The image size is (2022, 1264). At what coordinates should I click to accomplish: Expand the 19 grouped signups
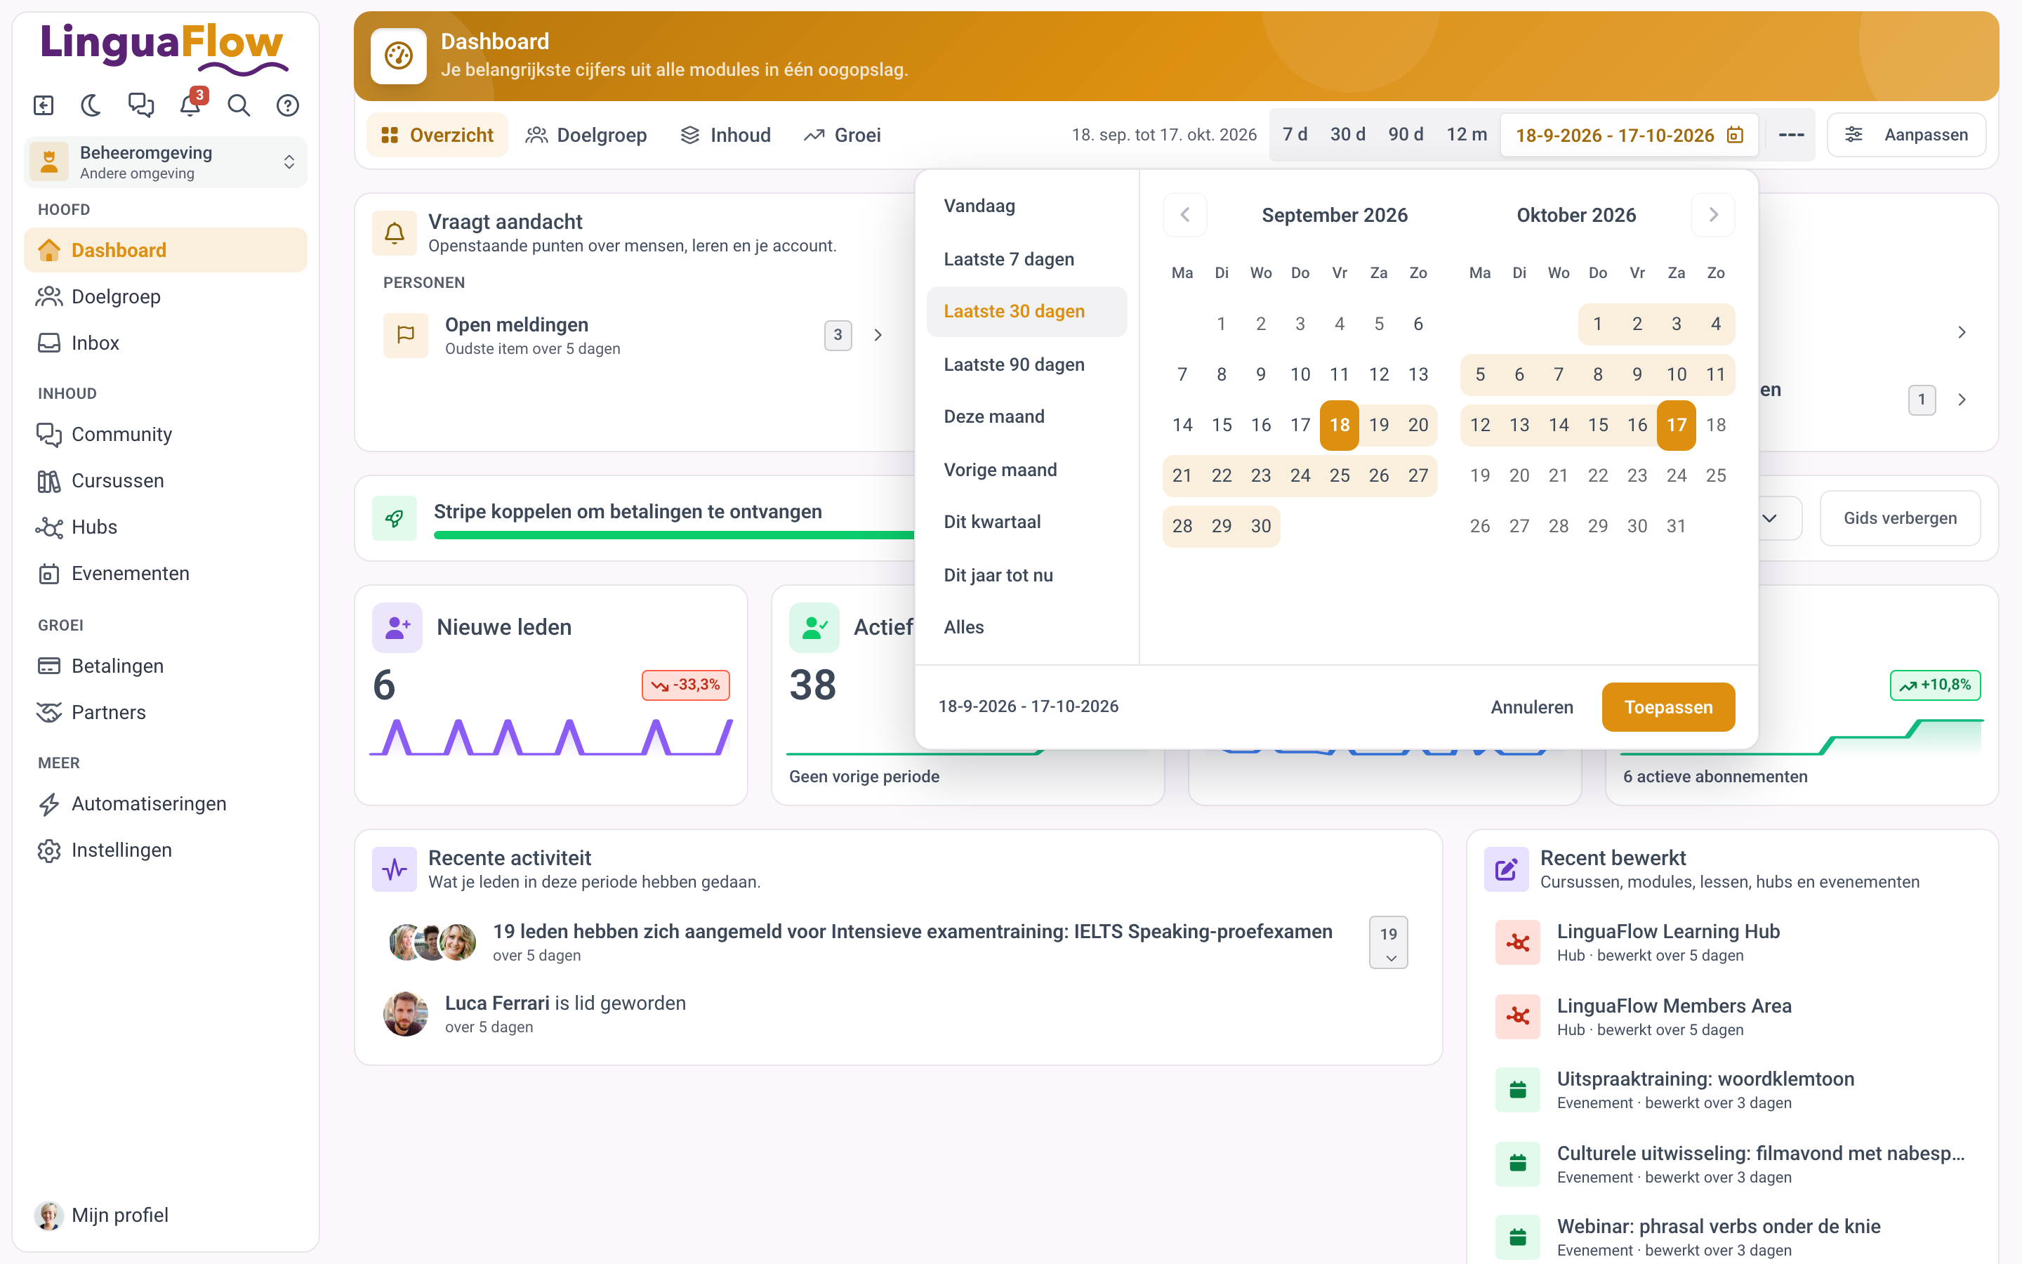pos(1388,942)
